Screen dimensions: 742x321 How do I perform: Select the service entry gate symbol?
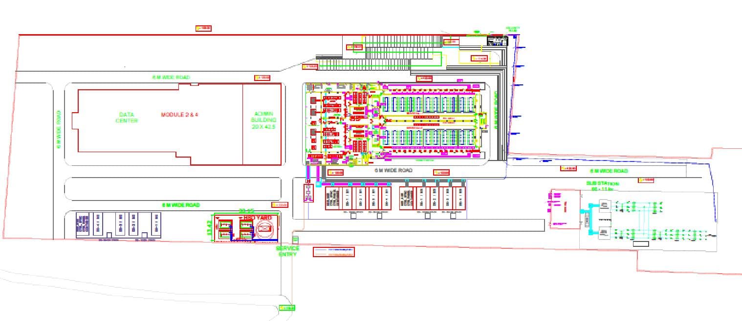295,239
